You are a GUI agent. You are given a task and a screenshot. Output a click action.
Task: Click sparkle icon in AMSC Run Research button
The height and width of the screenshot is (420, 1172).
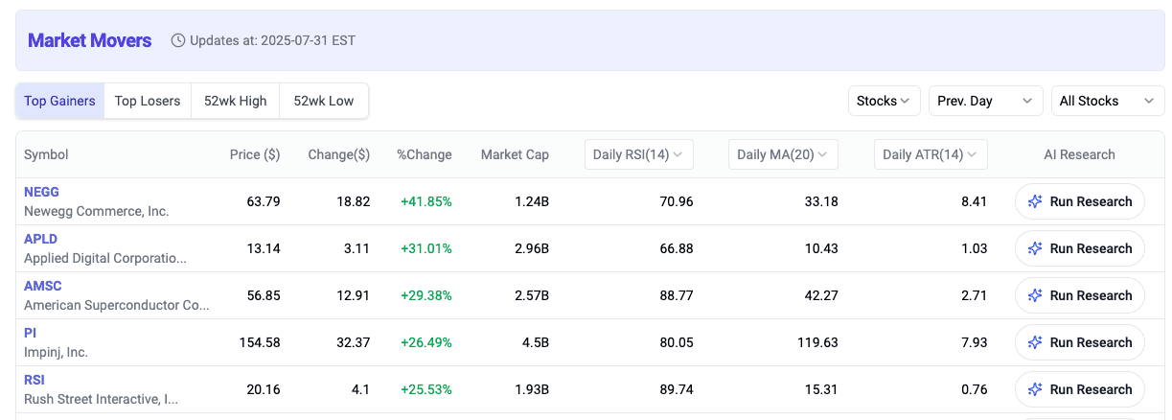tap(1035, 295)
